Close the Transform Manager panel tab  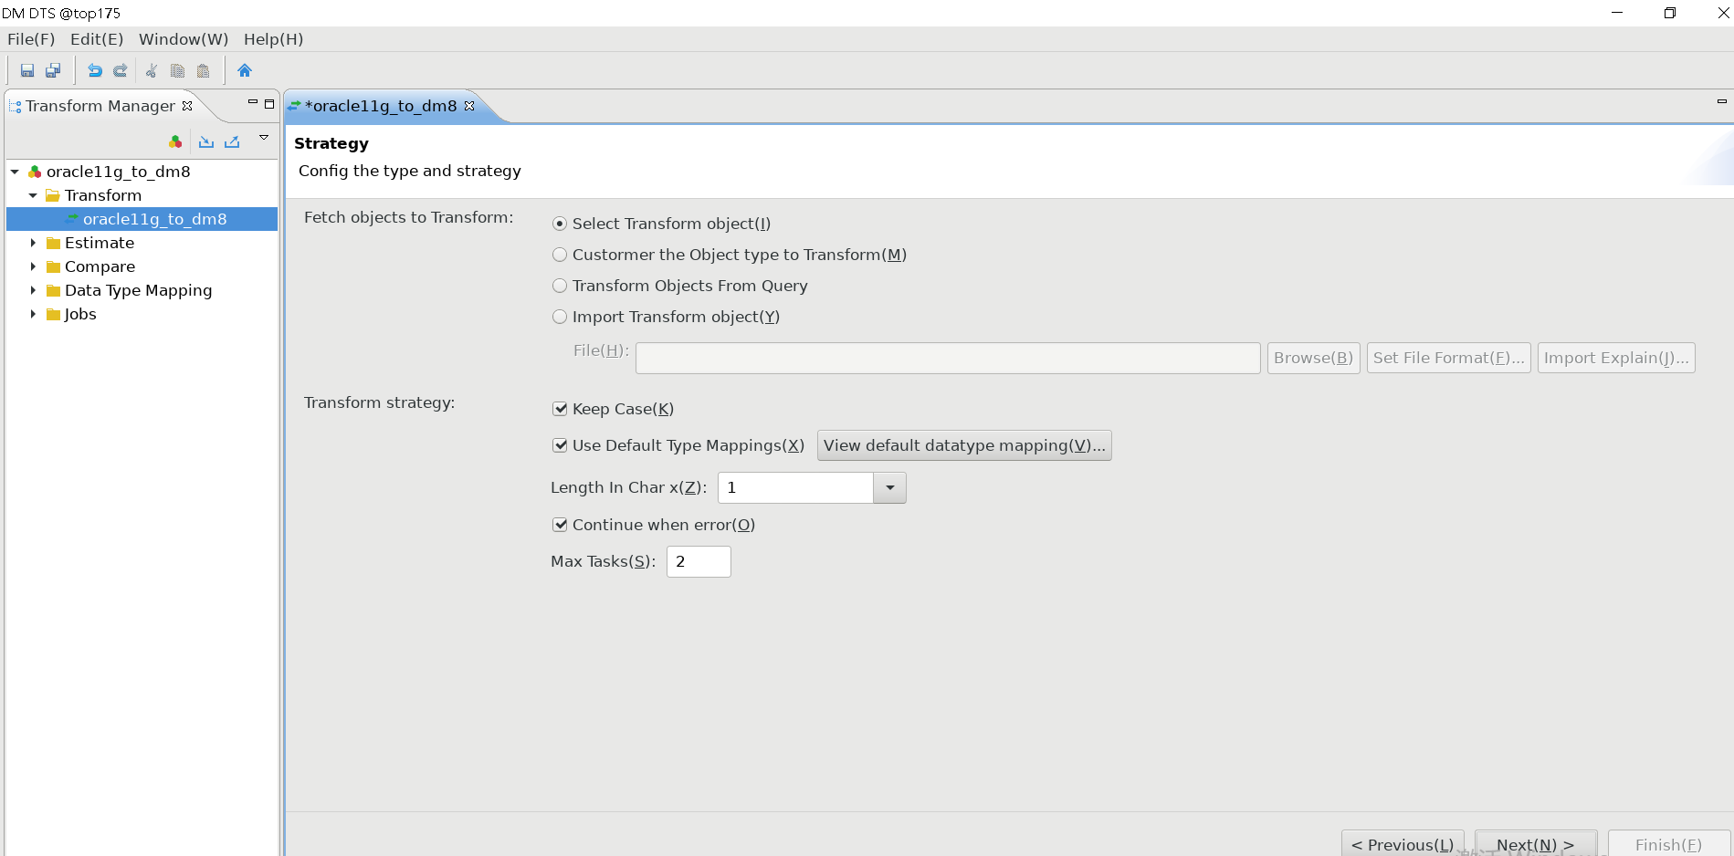point(187,106)
